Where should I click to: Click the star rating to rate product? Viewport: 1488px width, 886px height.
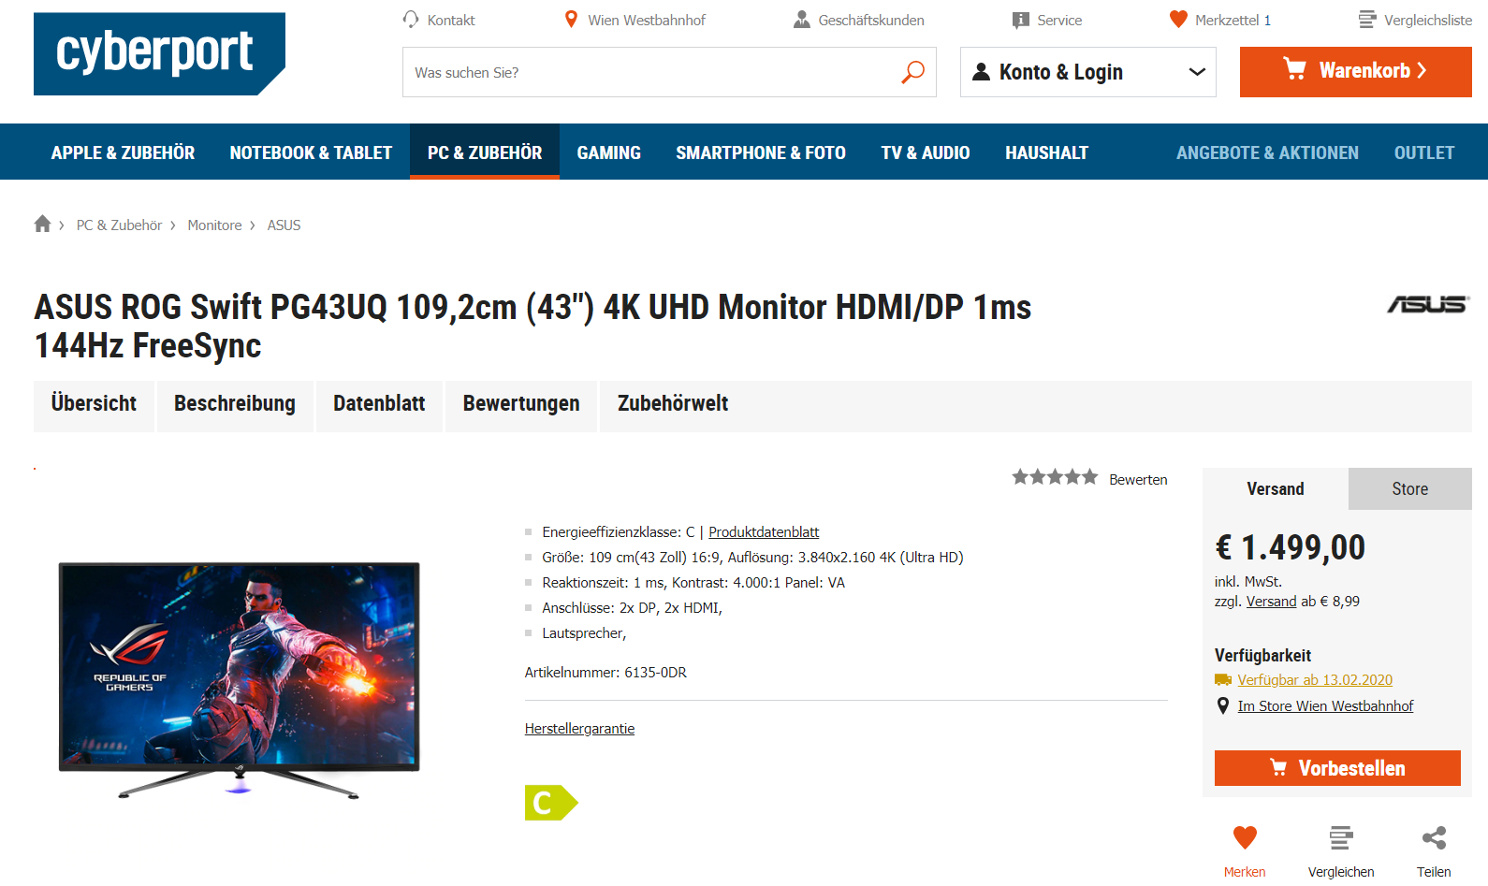[x=1055, y=477]
